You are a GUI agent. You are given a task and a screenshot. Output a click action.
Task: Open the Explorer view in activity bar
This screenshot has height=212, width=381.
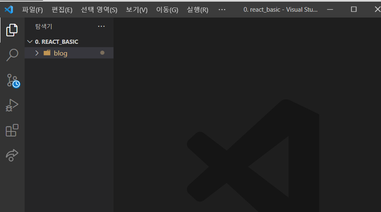click(x=12, y=30)
